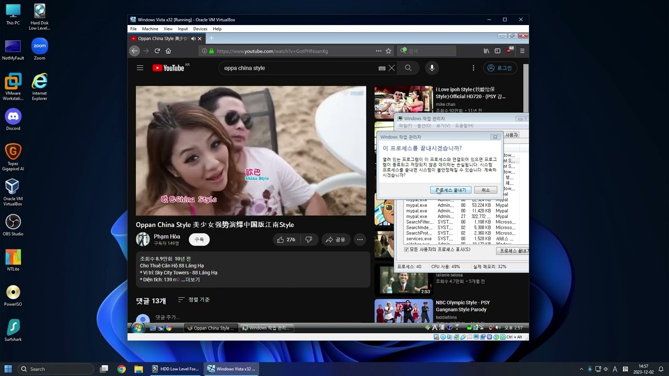Click 취소 to cancel the dialog
The width and height of the screenshot is (669, 376).
[486, 190]
